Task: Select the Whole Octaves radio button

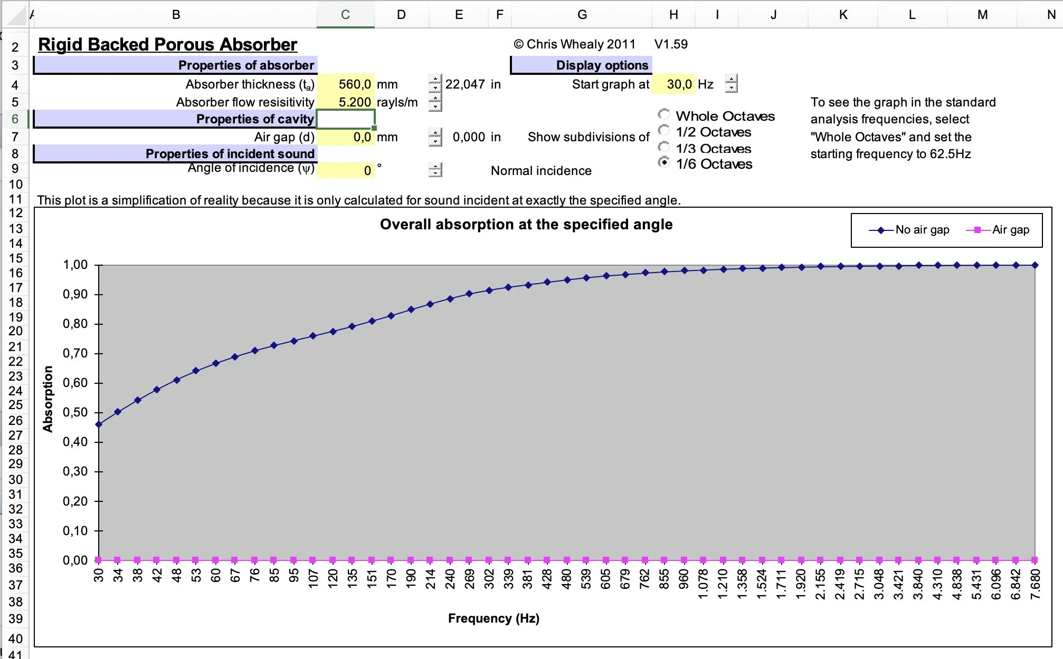Action: [664, 114]
